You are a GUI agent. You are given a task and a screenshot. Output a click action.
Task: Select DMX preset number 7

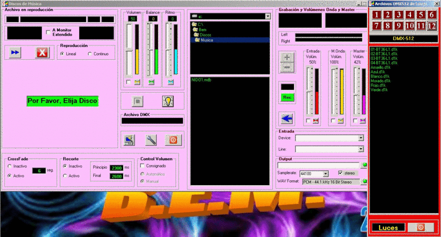(x=377, y=26)
